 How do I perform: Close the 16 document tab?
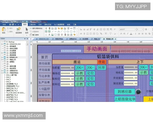pos(115,39)
